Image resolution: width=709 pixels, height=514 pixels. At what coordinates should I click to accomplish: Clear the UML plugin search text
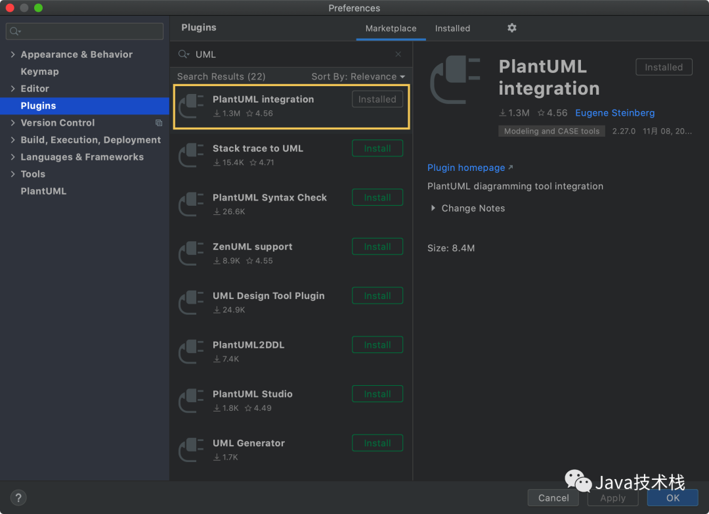398,55
